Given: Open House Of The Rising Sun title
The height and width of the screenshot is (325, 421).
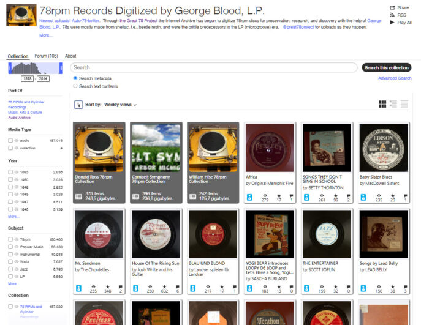Looking at the screenshot, I should click(156, 263).
